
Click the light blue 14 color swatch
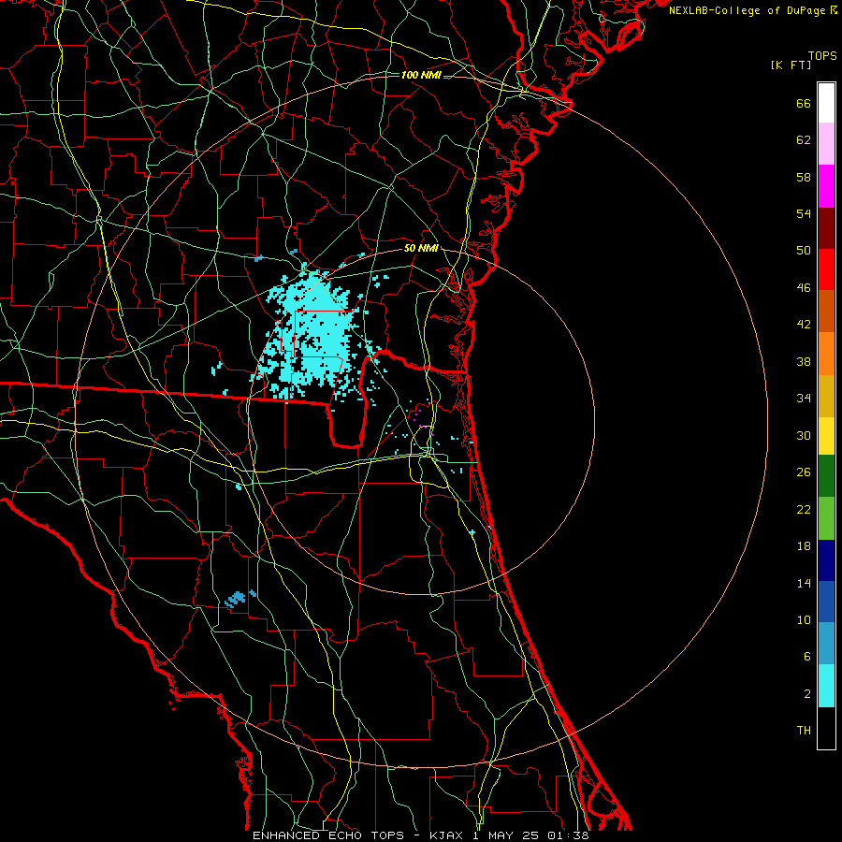(x=826, y=644)
